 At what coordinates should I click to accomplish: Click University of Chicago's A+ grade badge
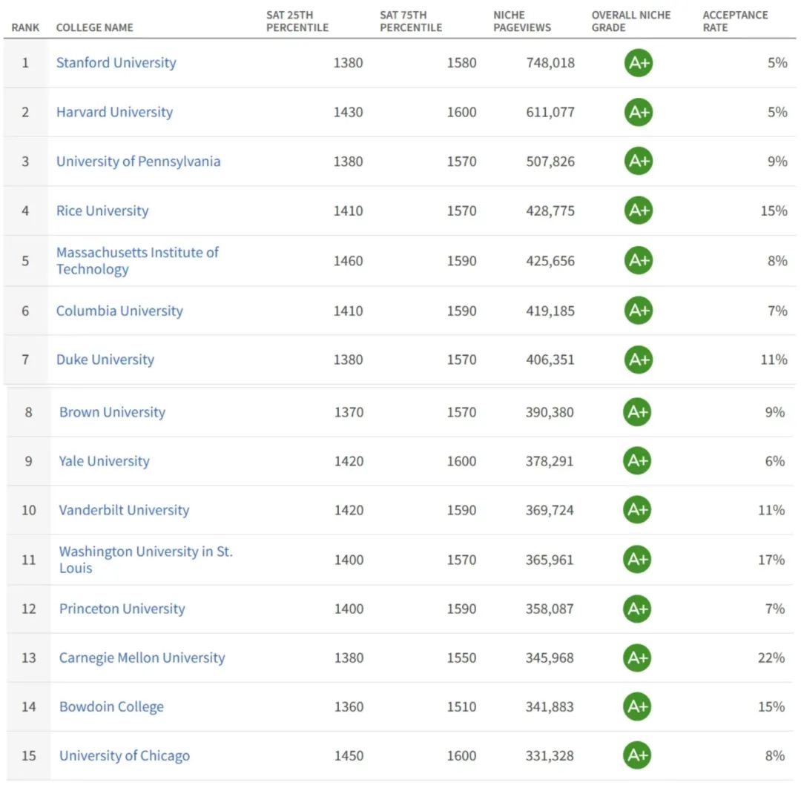pyautogui.click(x=637, y=755)
